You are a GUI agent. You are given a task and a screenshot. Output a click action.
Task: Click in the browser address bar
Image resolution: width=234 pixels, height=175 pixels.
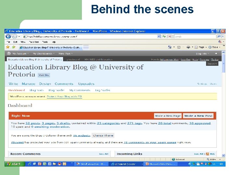tap(90, 36)
